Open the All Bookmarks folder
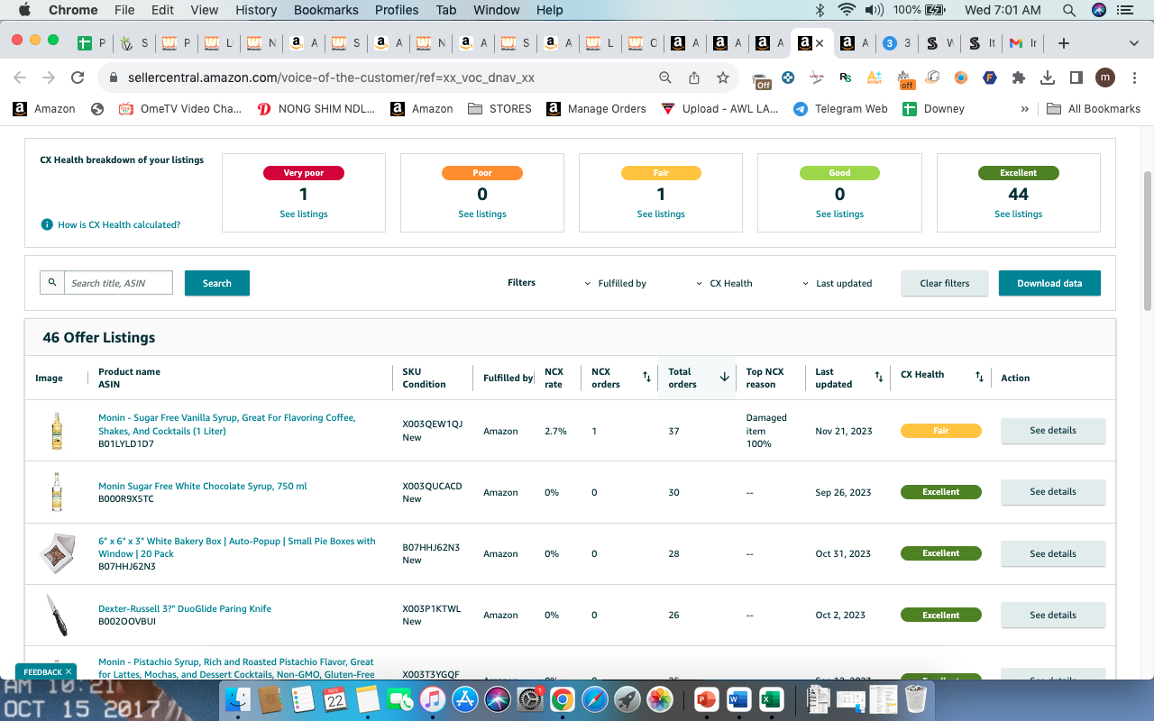 pyautogui.click(x=1094, y=109)
